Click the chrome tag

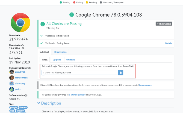(23, 108)
